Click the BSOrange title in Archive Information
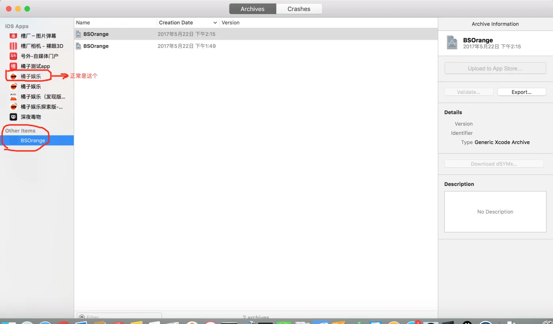This screenshot has height=324, width=553. pyautogui.click(x=478, y=40)
